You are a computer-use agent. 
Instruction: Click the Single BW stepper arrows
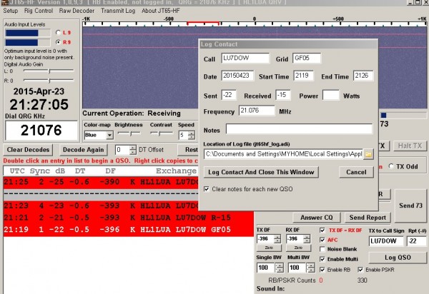(280, 268)
